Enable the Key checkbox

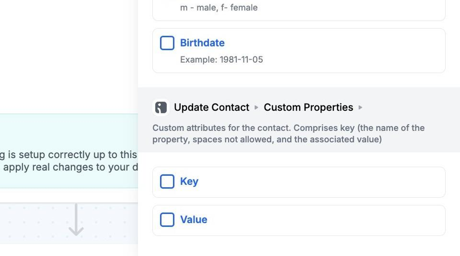coord(167,181)
